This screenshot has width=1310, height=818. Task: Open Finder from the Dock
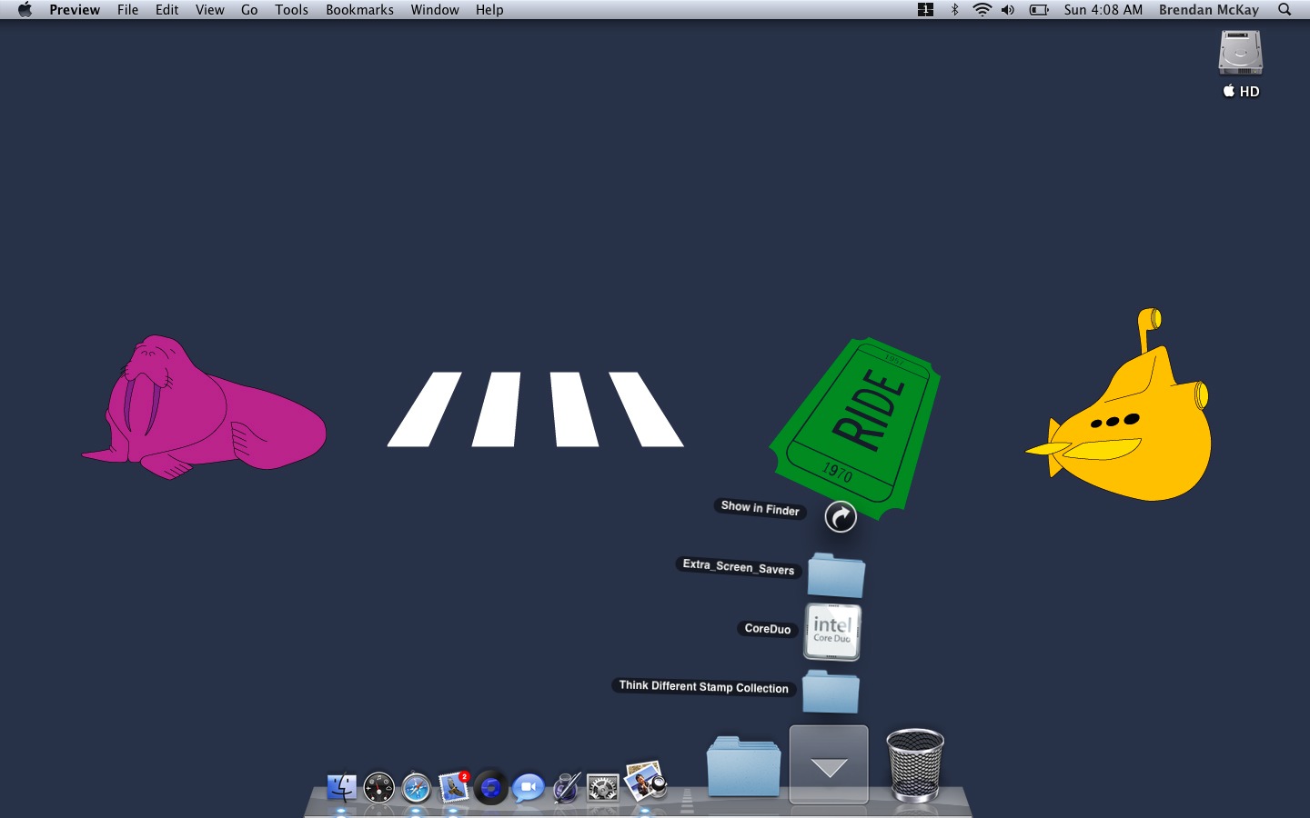tap(342, 787)
